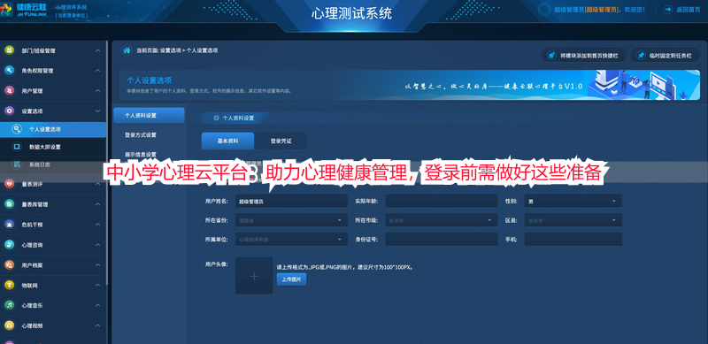Screen dimensions: 708x344
Task: Click the sidebar vertical scrollbar
Action: (107, 163)
